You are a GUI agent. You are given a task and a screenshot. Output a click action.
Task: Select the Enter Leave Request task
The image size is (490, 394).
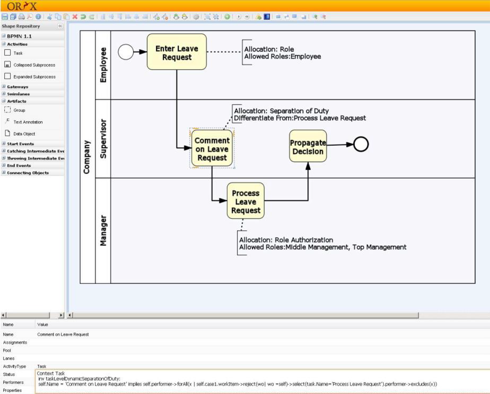pos(177,52)
